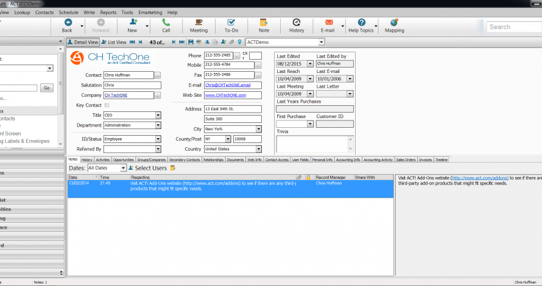Image resolution: width=542 pixels, height=286 pixels.
Task: Switch to Detail View
Action: [83, 42]
